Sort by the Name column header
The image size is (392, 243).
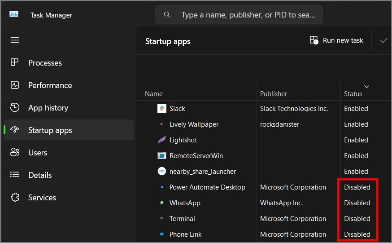click(x=154, y=93)
